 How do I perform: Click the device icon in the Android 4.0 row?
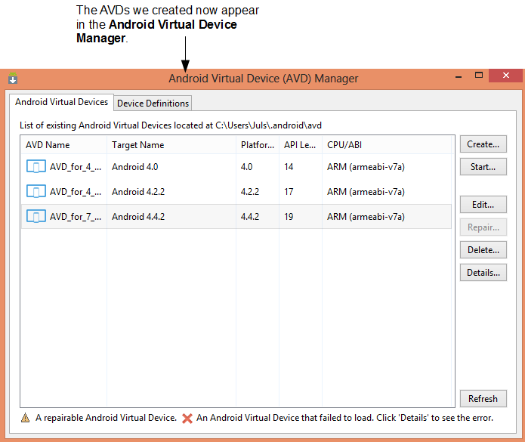pos(36,166)
